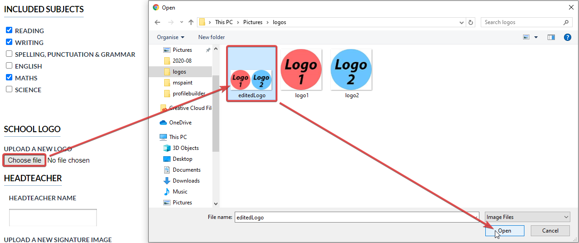Click New folder in the toolbar
Viewport: 579px width, 243px height.
[211, 37]
